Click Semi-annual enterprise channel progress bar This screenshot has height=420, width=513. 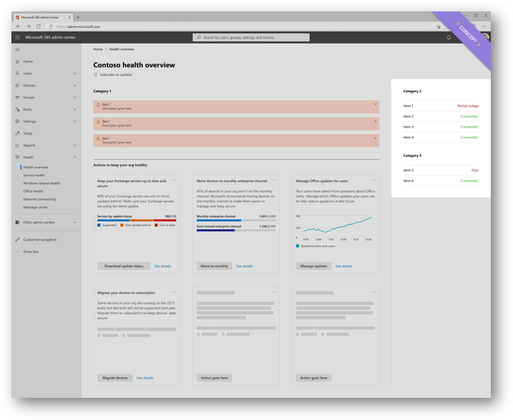click(236, 230)
